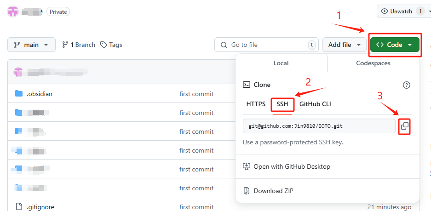
Task: Click the GitHub Desktop download icon
Action: pyautogui.click(x=246, y=166)
